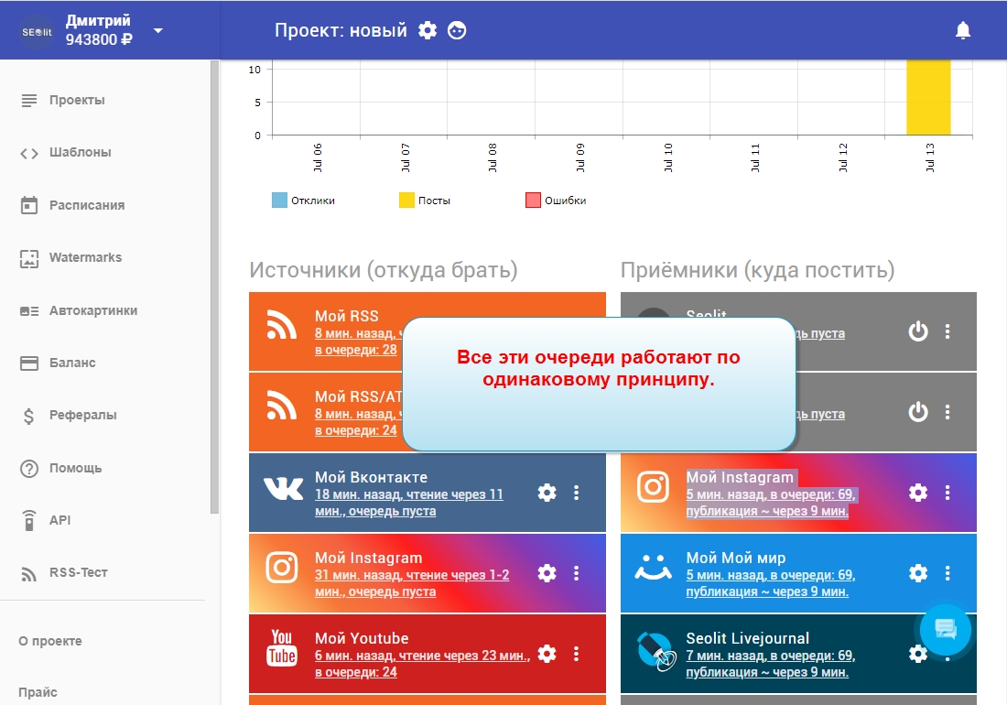Click the yellow Посты legend swatch
Viewport: 1007px width, 705px height.
coord(406,201)
